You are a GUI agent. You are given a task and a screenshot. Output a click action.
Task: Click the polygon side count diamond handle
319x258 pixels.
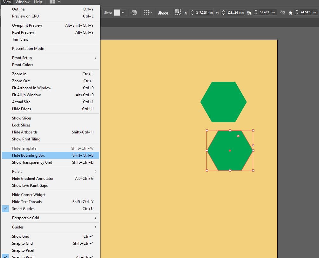point(253,145)
